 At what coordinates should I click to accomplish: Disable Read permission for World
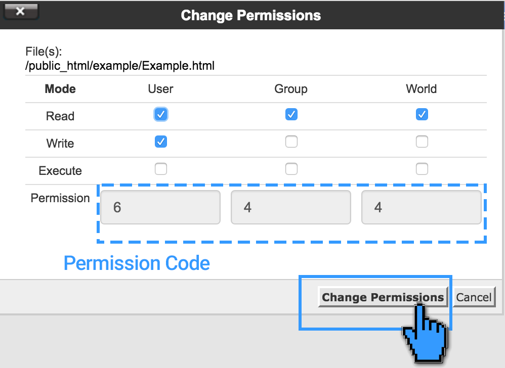tap(422, 114)
